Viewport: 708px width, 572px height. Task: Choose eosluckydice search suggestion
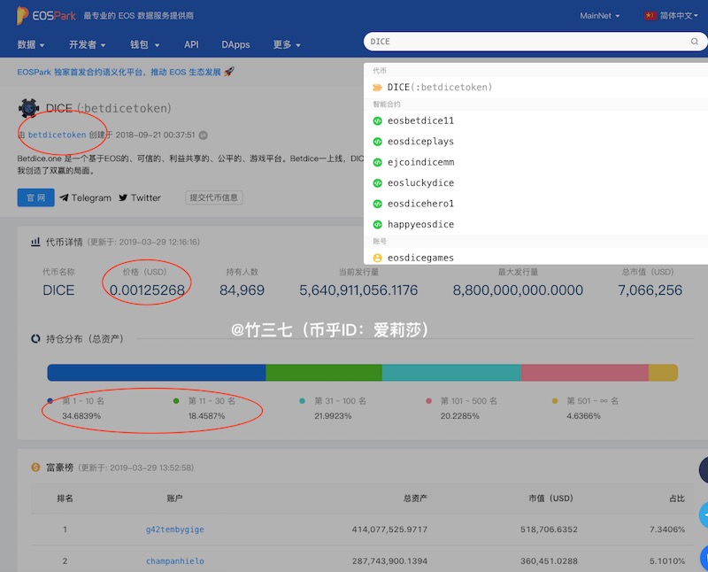point(535,183)
